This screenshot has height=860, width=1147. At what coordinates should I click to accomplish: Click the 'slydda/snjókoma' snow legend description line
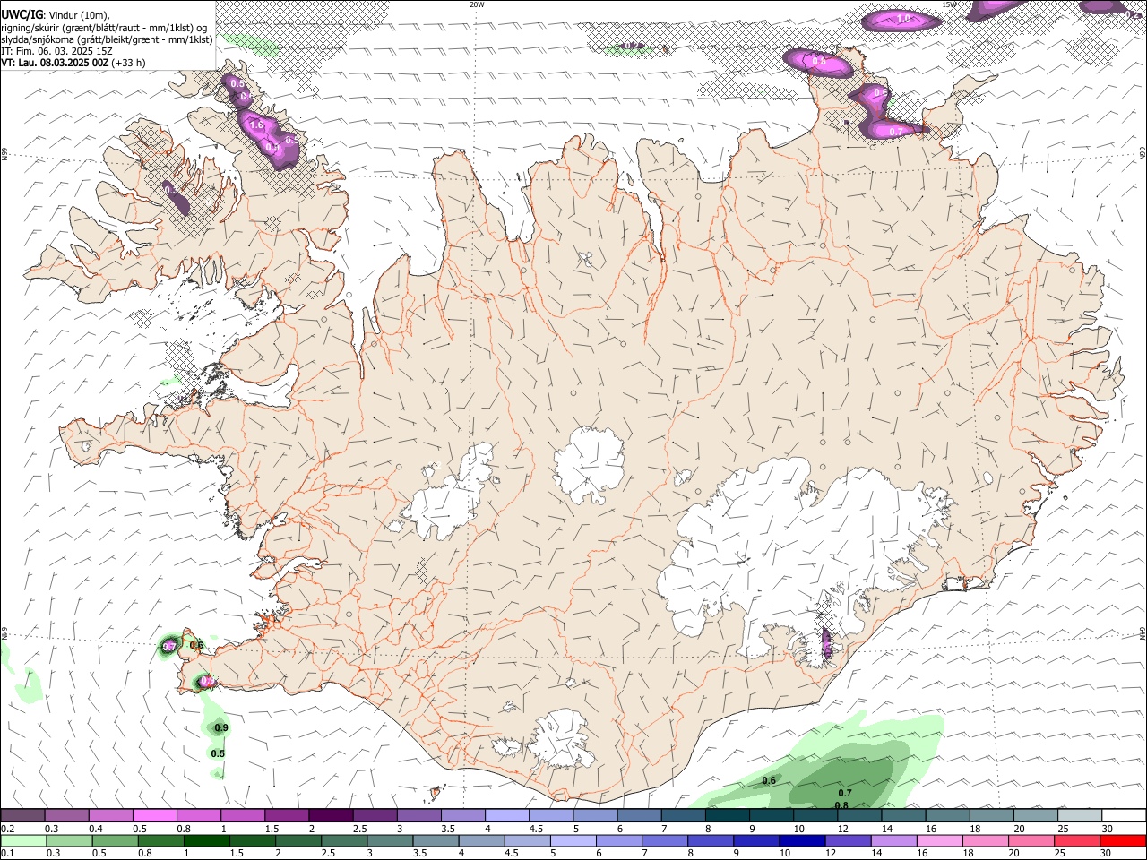point(107,39)
